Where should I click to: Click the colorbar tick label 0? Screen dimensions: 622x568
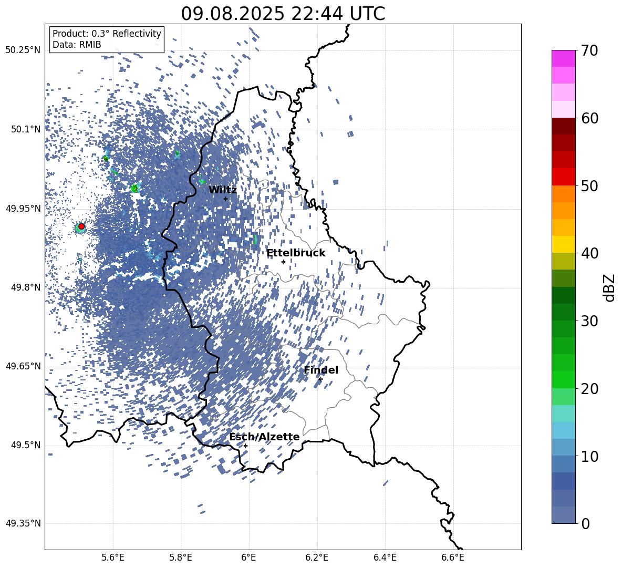[585, 523]
